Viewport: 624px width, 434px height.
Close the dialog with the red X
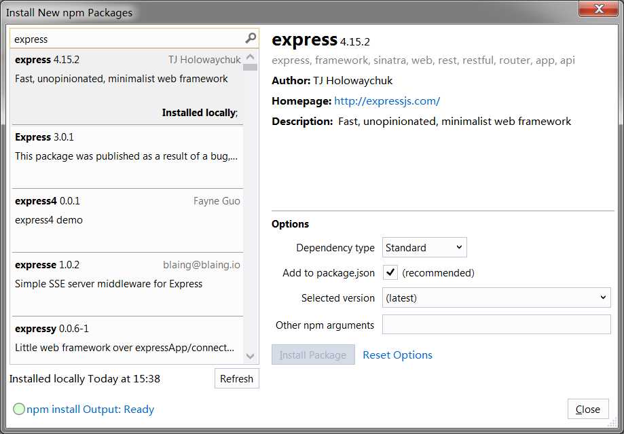click(598, 8)
